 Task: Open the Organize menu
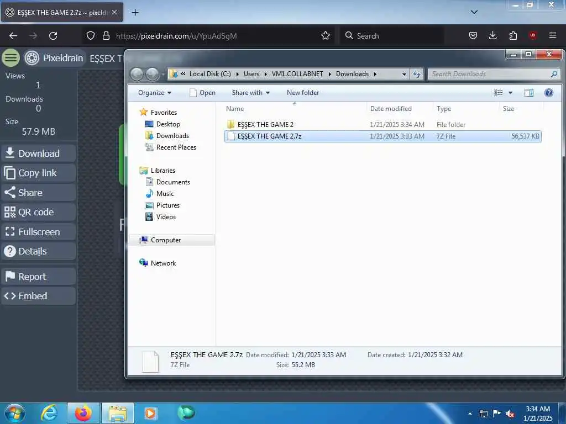point(155,93)
